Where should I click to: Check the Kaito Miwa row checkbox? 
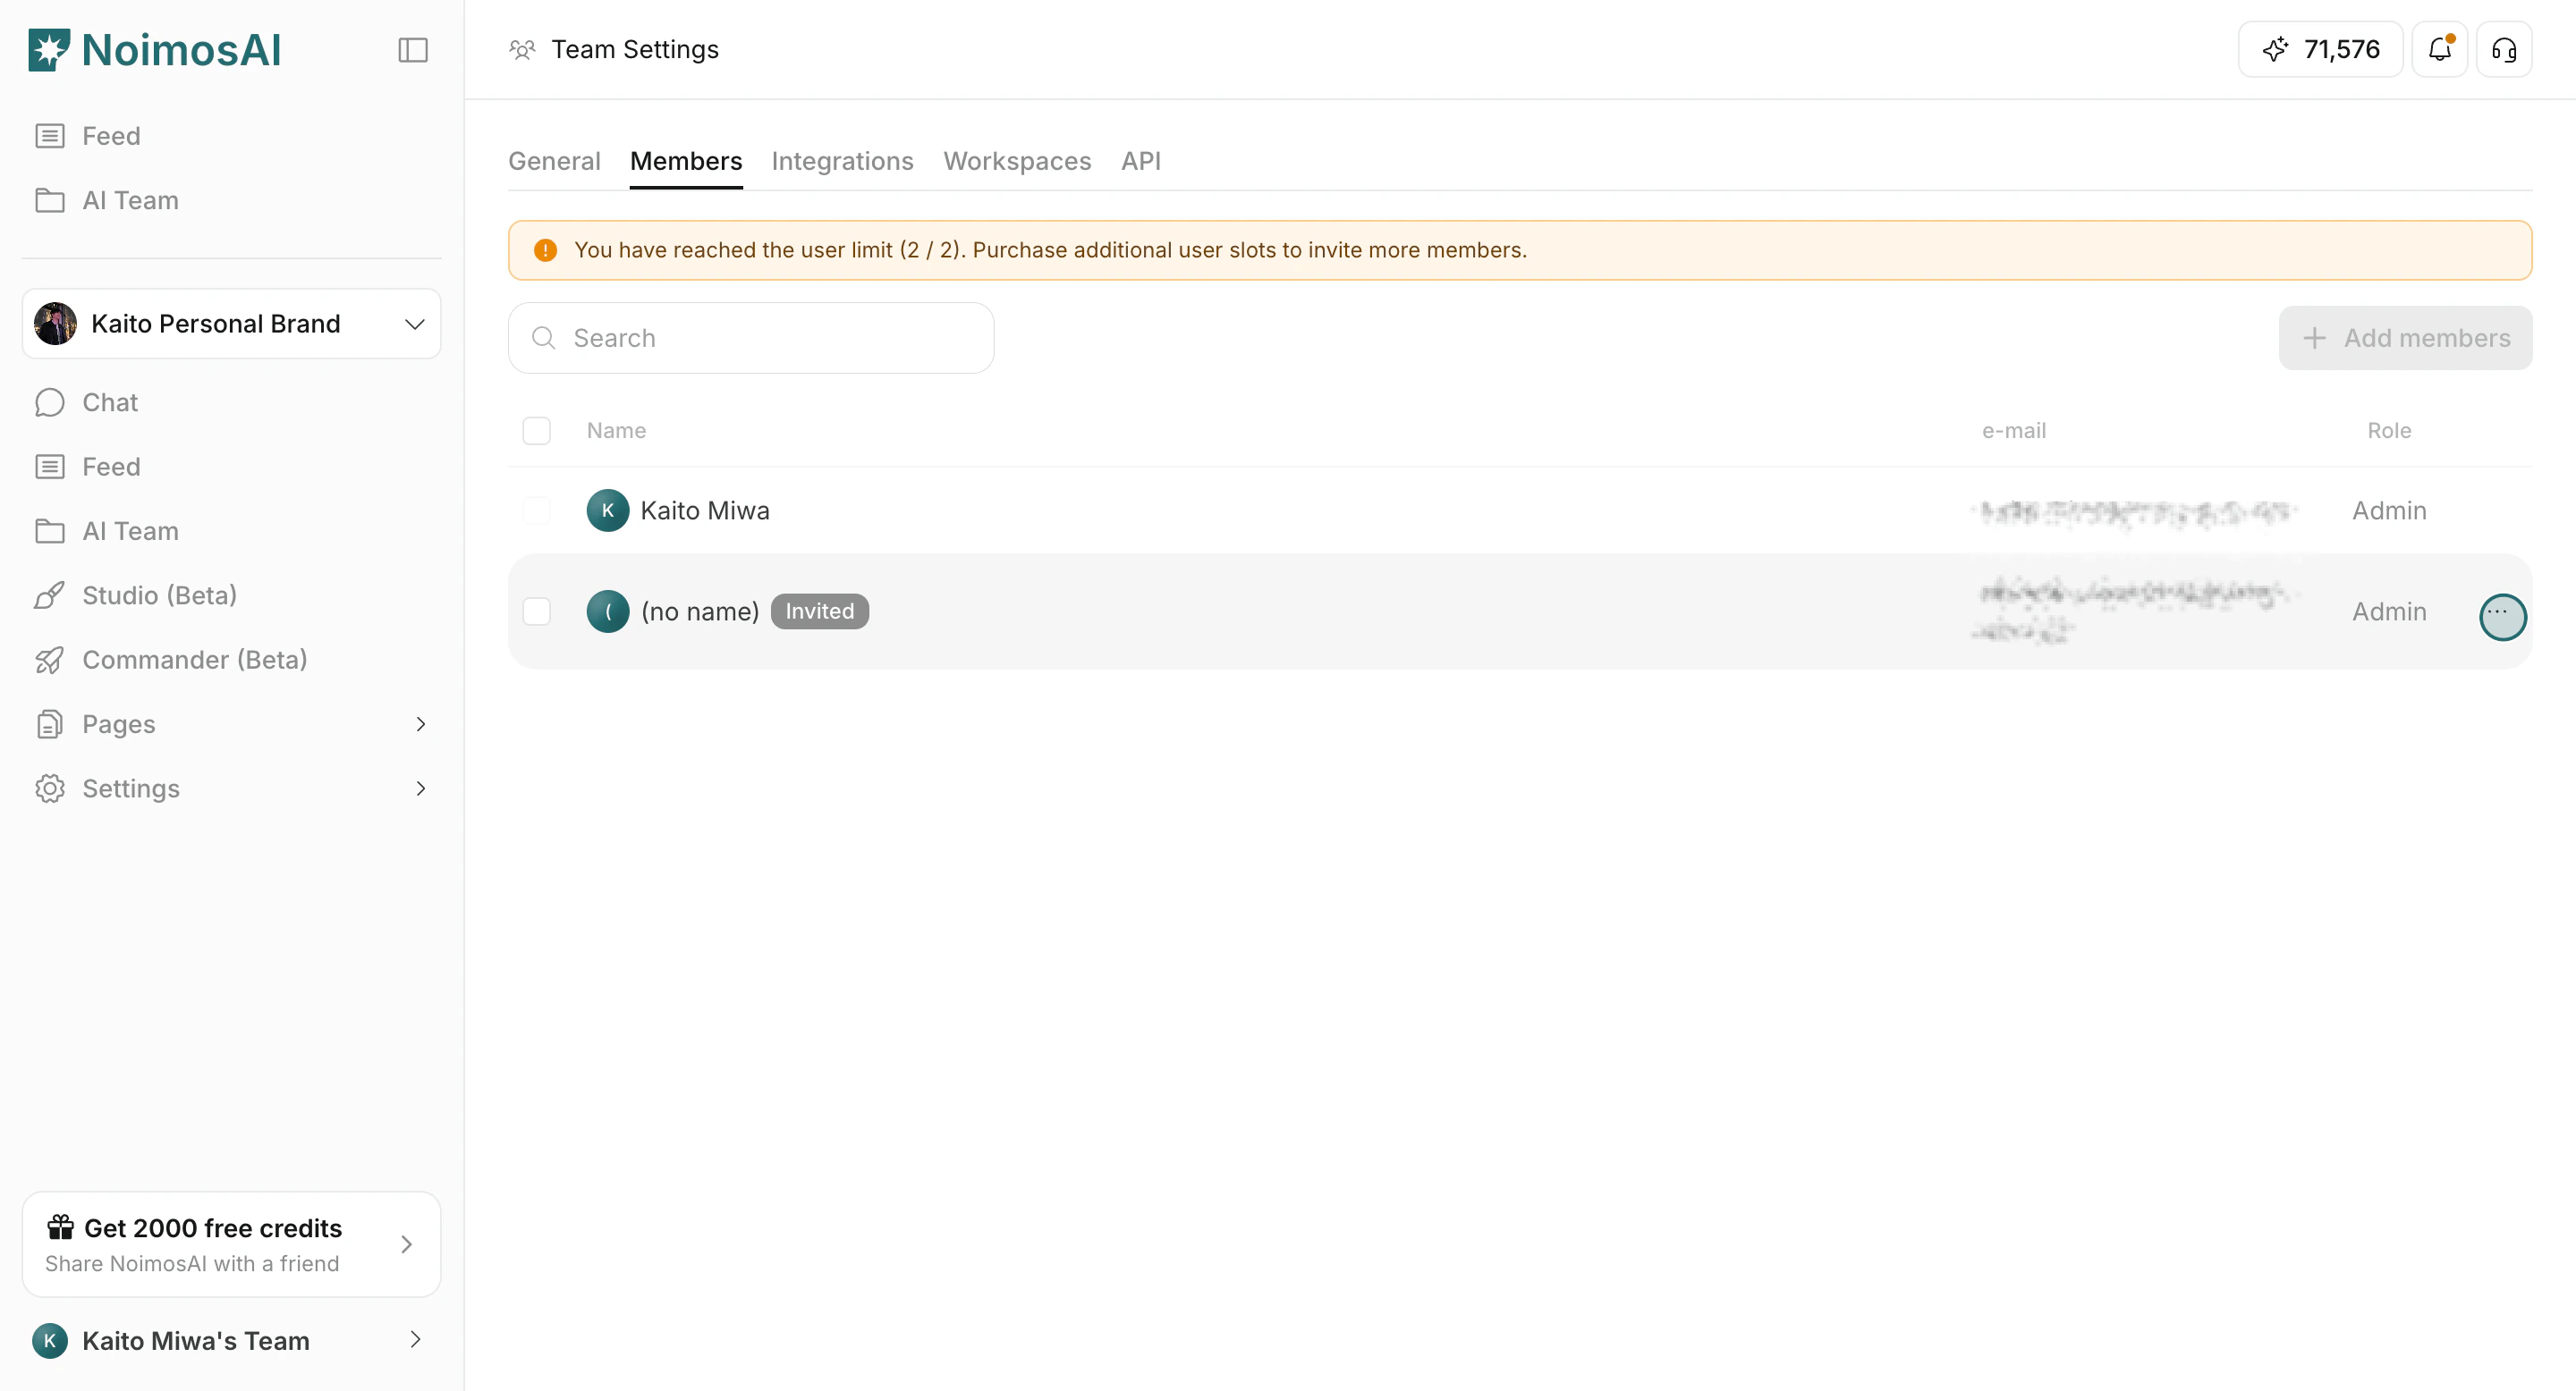click(537, 510)
